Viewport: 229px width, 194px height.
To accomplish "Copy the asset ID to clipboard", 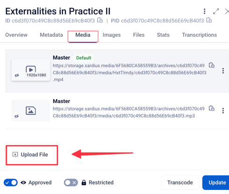I will (x=100, y=21).
